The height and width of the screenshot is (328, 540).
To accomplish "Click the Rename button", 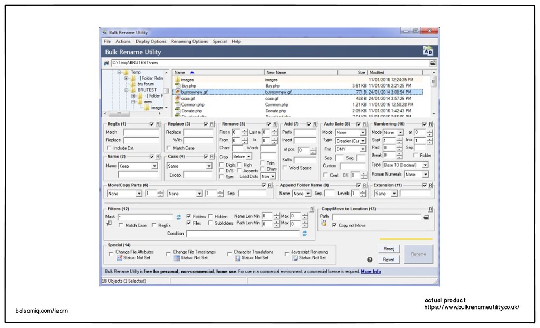I will pyautogui.click(x=418, y=254).
